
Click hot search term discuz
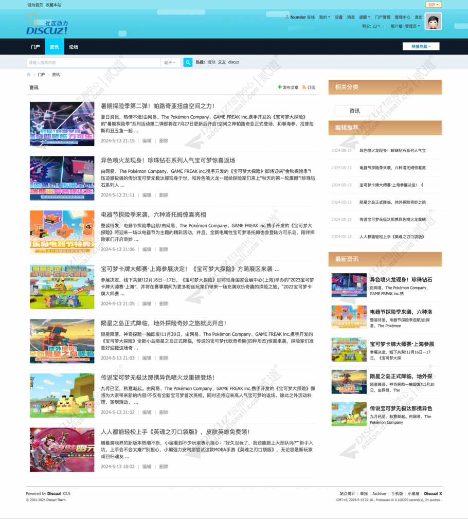[x=233, y=62]
